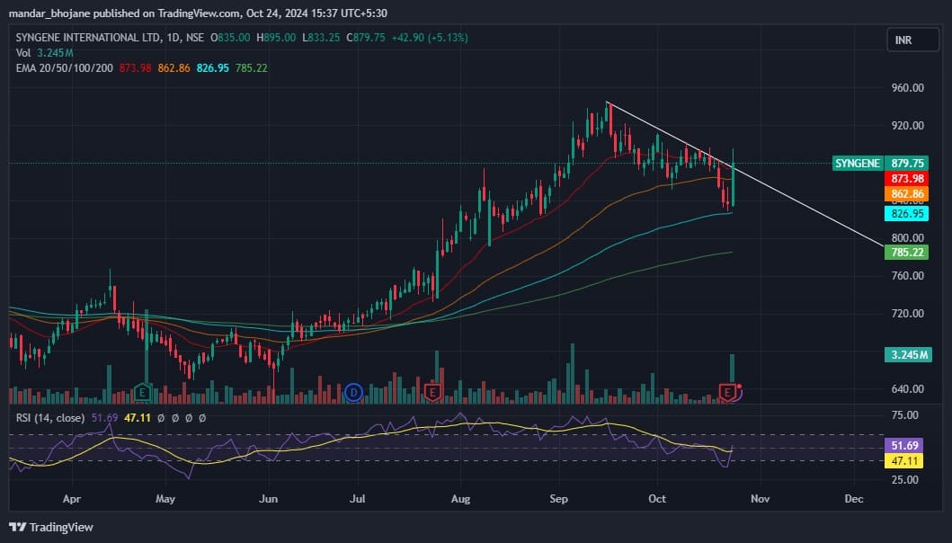
Task: Click the May label on time axis
Action: point(165,499)
